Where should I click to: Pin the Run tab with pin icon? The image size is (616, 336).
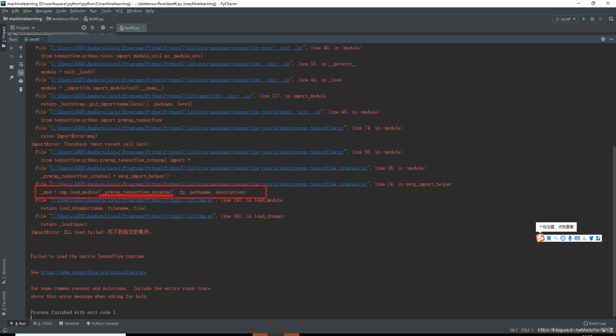click(x=12, y=78)
